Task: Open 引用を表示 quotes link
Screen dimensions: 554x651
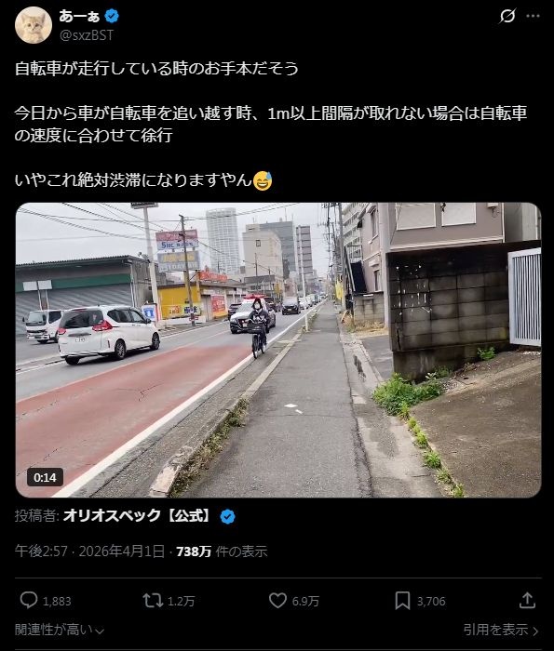Action: tap(501, 630)
